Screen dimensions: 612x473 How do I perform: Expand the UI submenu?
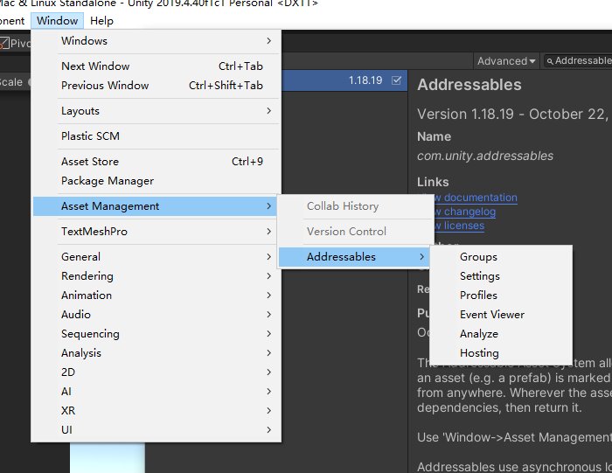tap(156, 429)
